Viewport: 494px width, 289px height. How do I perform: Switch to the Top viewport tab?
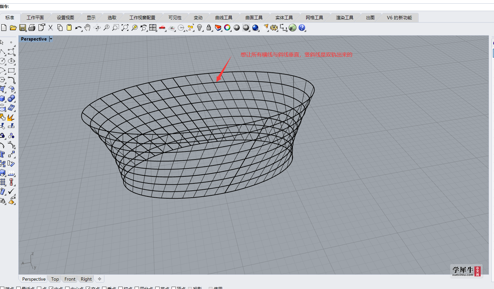[55, 279]
